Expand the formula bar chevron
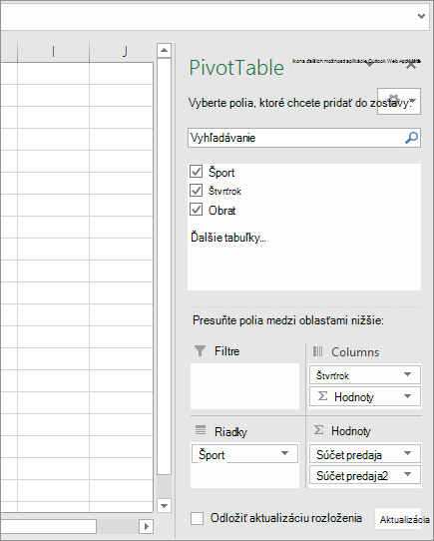The image size is (434, 541). pyautogui.click(x=421, y=16)
